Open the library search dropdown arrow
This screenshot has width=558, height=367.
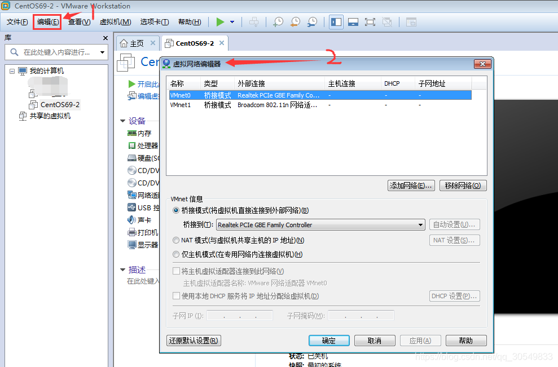point(103,52)
